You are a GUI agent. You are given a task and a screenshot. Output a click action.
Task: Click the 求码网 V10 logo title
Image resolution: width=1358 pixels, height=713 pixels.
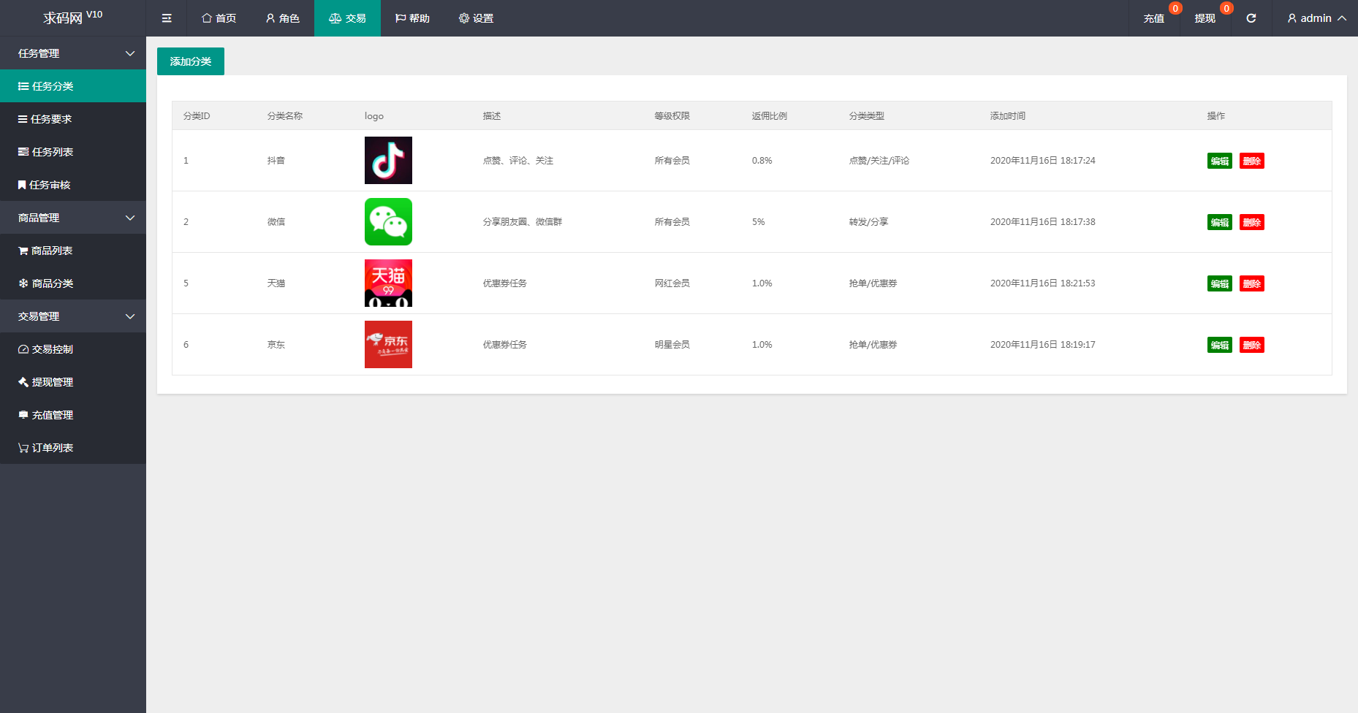coord(72,18)
